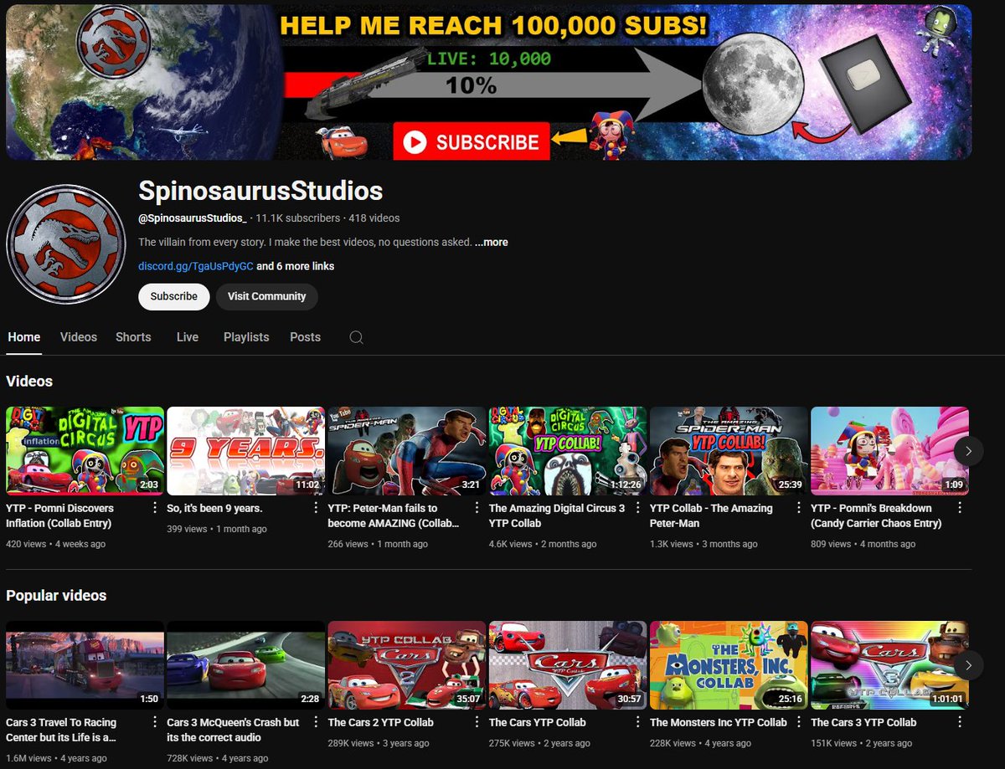Play Pomni Discovers Inflation thumbnail 2:03
Viewport: 1005px width, 769px height.
coord(85,451)
